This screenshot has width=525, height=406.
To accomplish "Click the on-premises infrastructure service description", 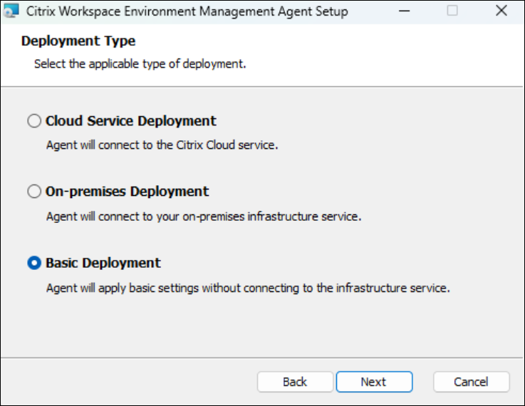I will click(204, 216).
